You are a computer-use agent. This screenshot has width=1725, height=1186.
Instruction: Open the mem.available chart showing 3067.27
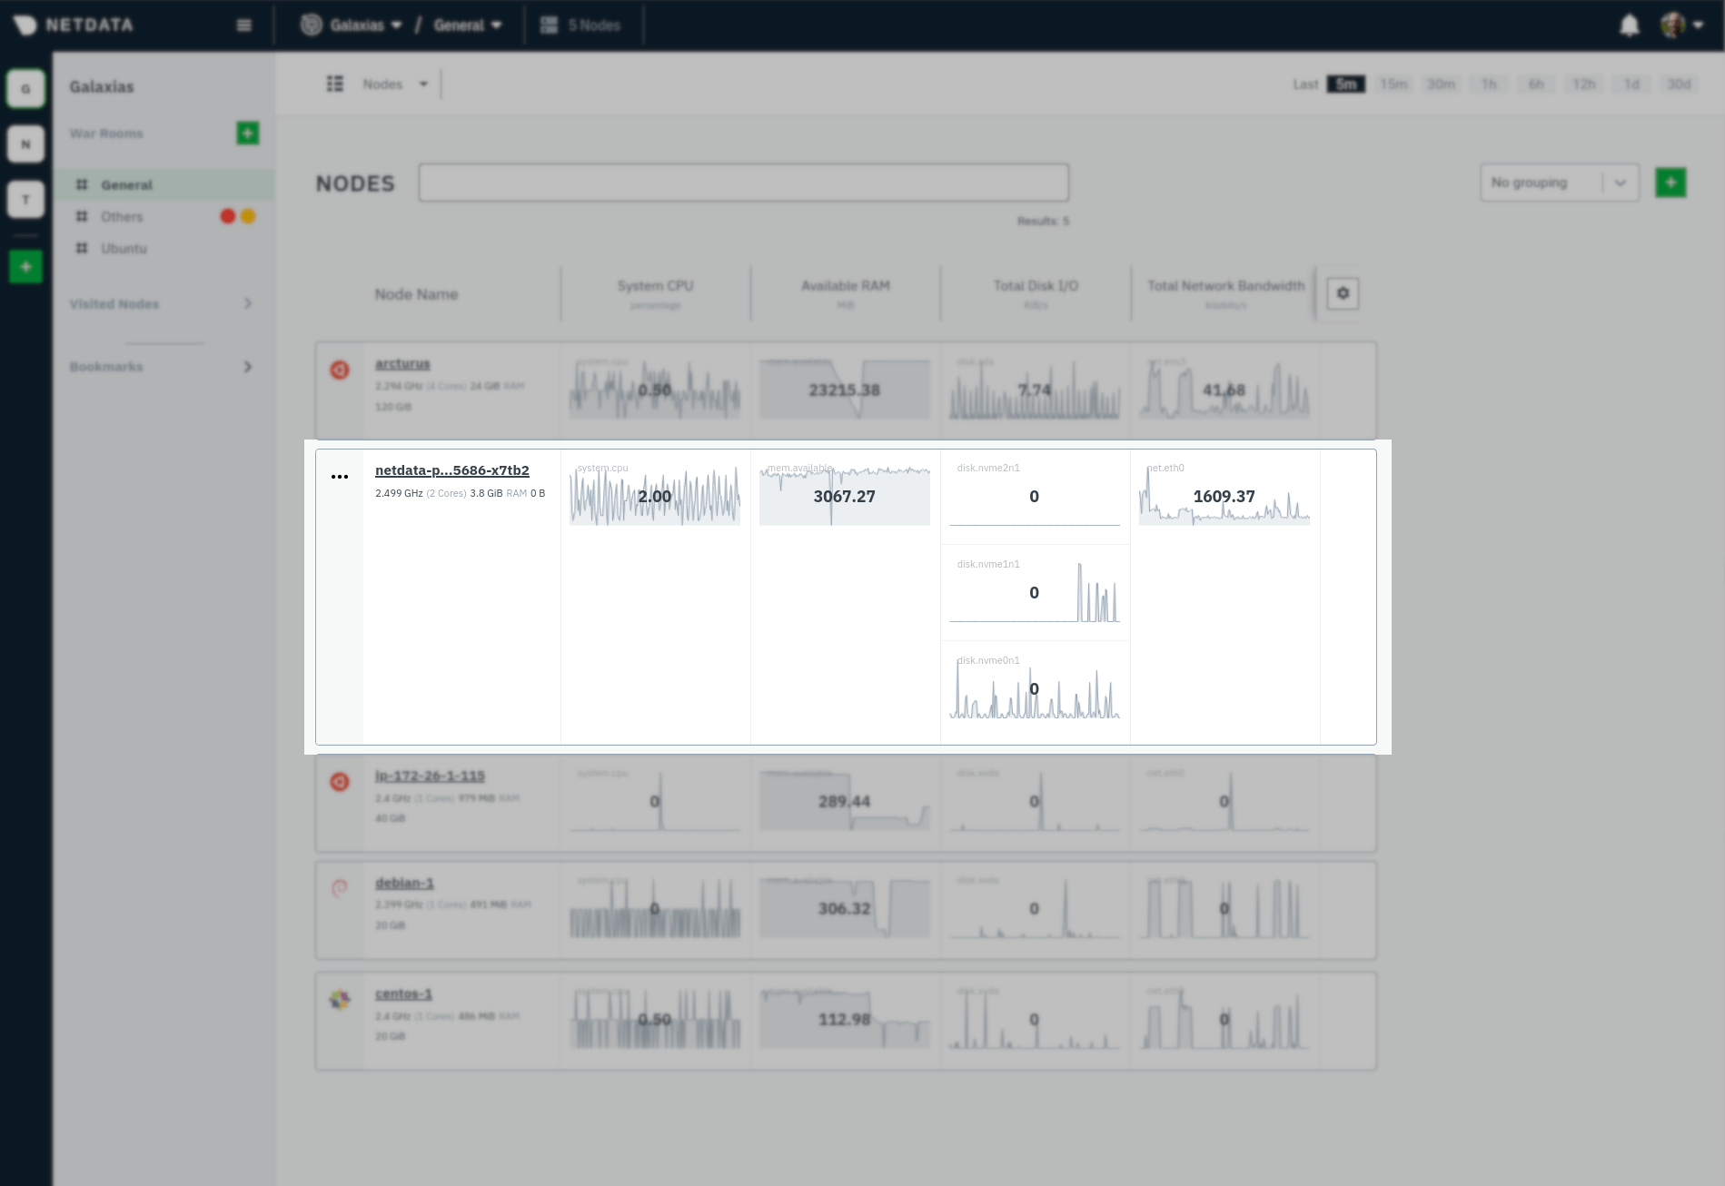pos(845,496)
